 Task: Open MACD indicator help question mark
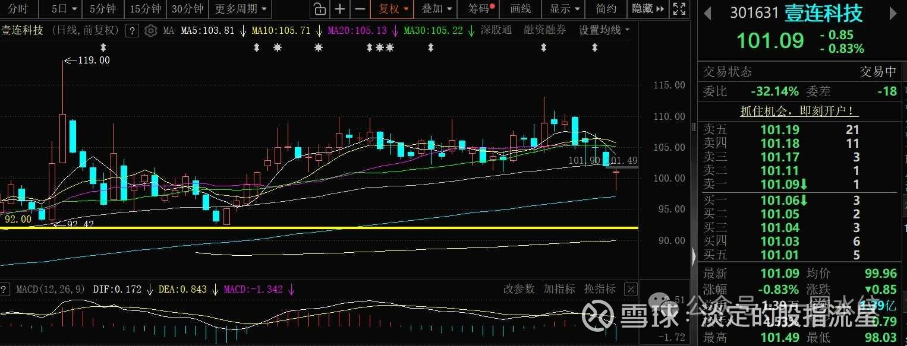pyautogui.click(x=5, y=290)
